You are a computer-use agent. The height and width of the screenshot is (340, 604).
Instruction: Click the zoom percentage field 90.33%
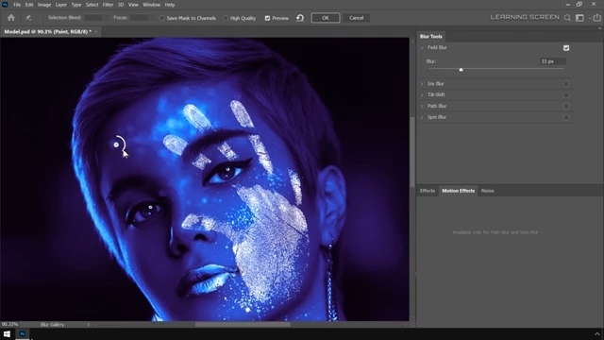10,325
